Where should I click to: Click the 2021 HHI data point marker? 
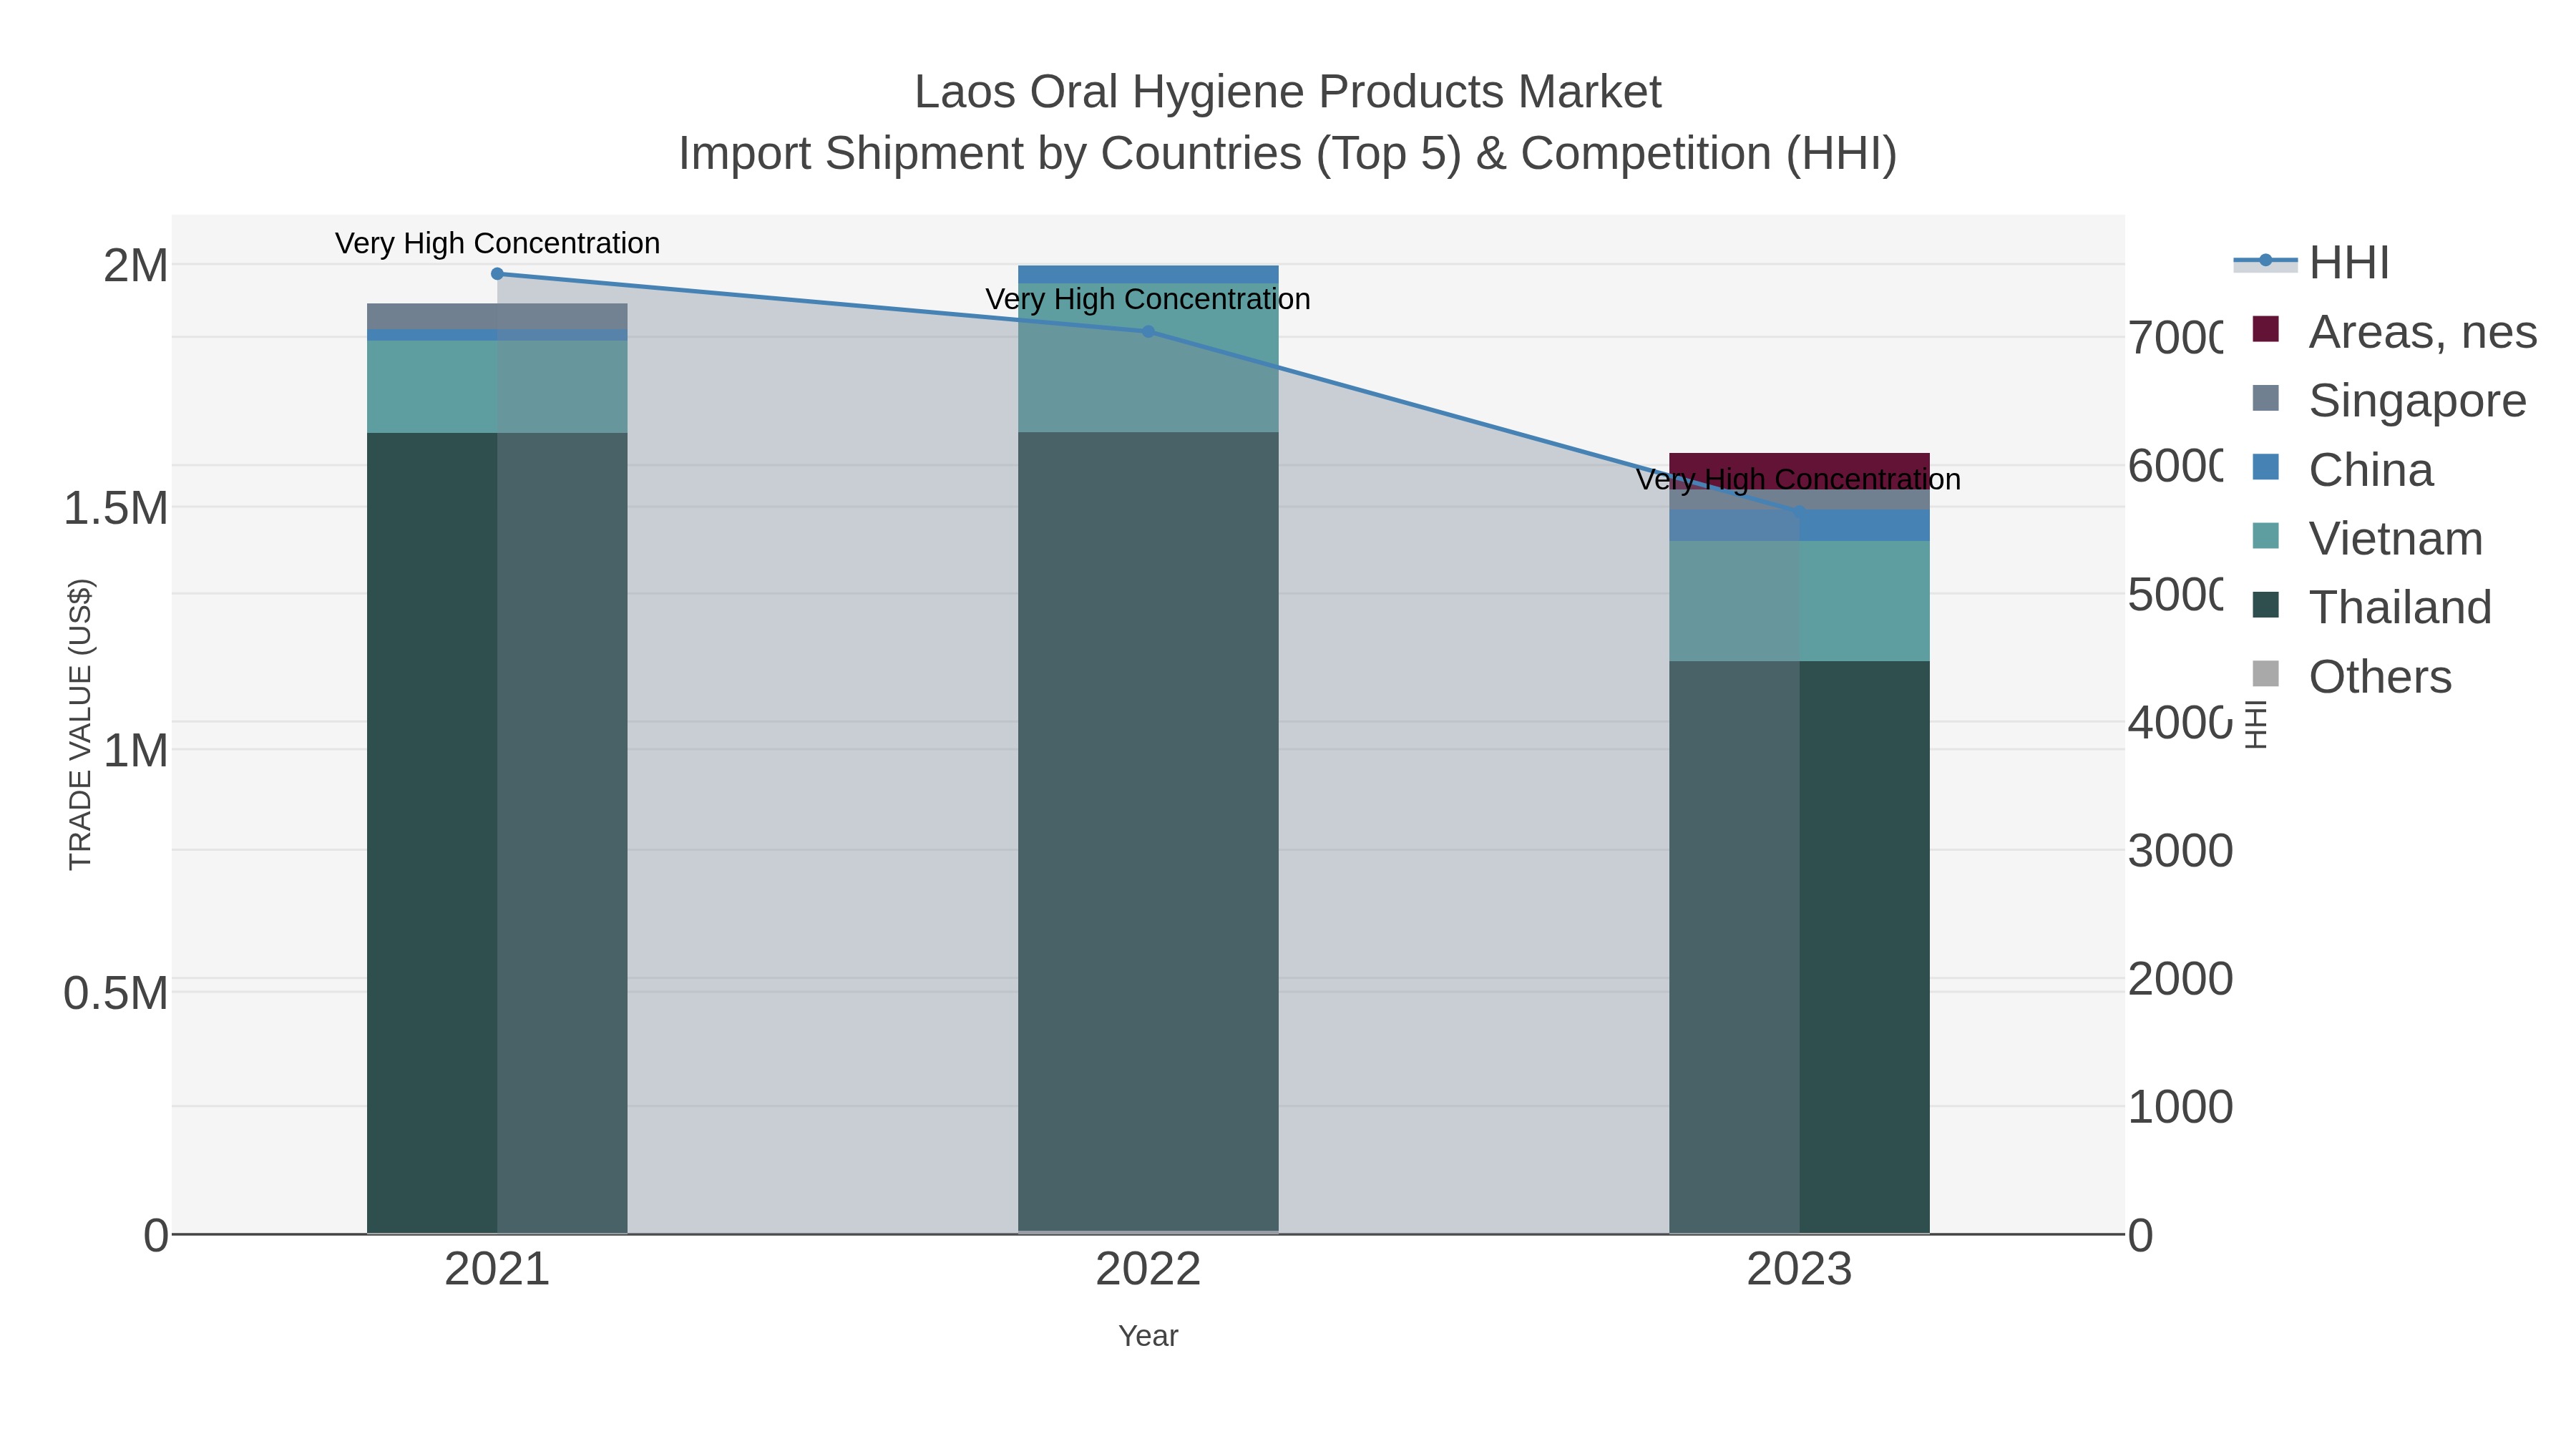[x=497, y=273]
